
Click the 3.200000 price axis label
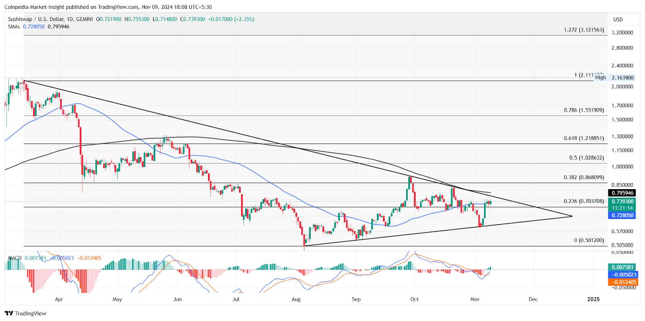(x=622, y=33)
